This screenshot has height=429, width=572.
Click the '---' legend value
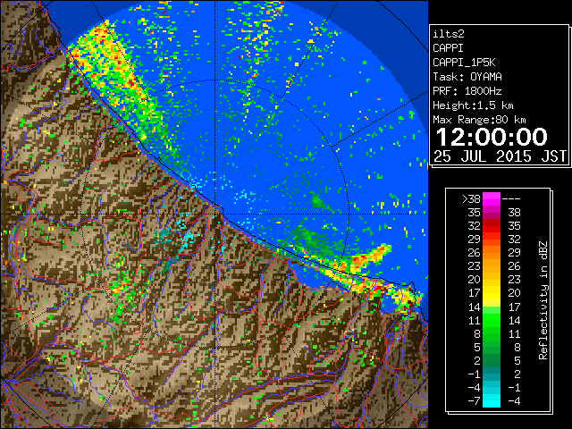tap(511, 199)
